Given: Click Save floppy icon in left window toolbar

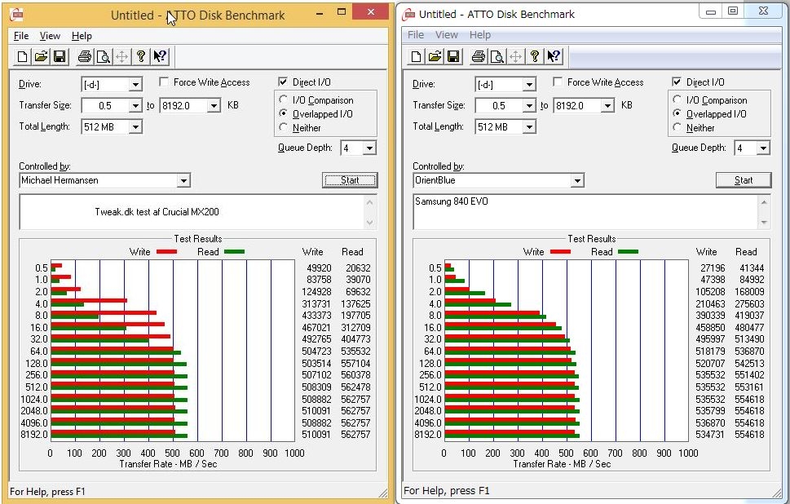Looking at the screenshot, I should click(x=60, y=56).
